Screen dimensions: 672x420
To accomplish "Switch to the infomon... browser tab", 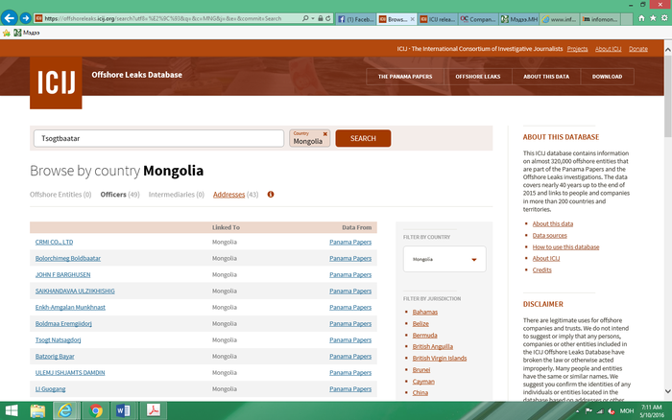I will coord(600,19).
